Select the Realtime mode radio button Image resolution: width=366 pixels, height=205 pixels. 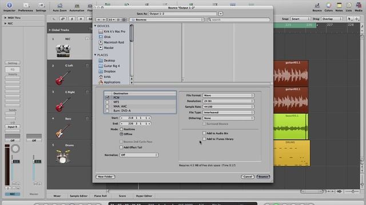pos(121,129)
